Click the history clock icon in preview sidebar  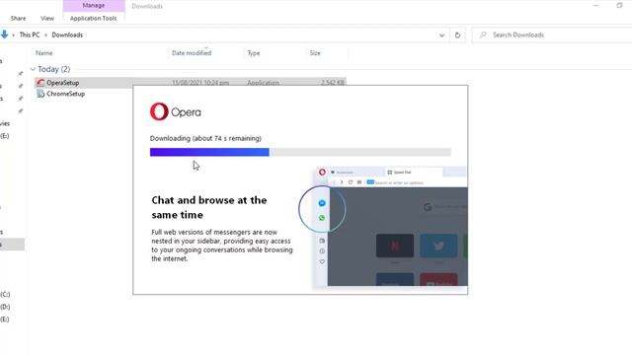(322, 251)
